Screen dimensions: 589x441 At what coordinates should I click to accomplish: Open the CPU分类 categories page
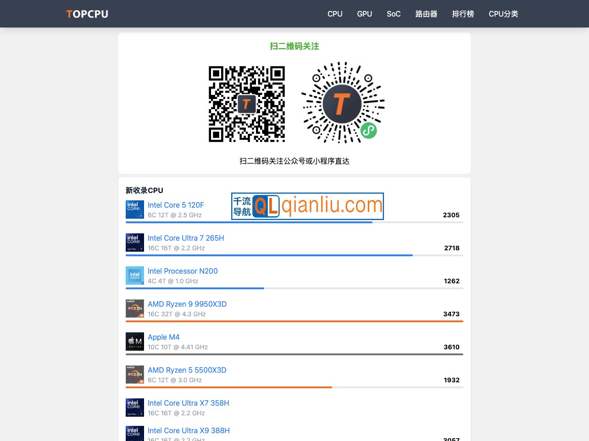tap(503, 14)
